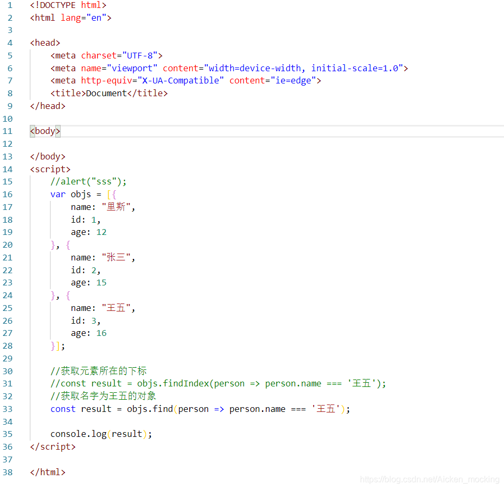Screen dimensions: 504x489
Task: Click the id: 1 property line
Action: (86, 220)
